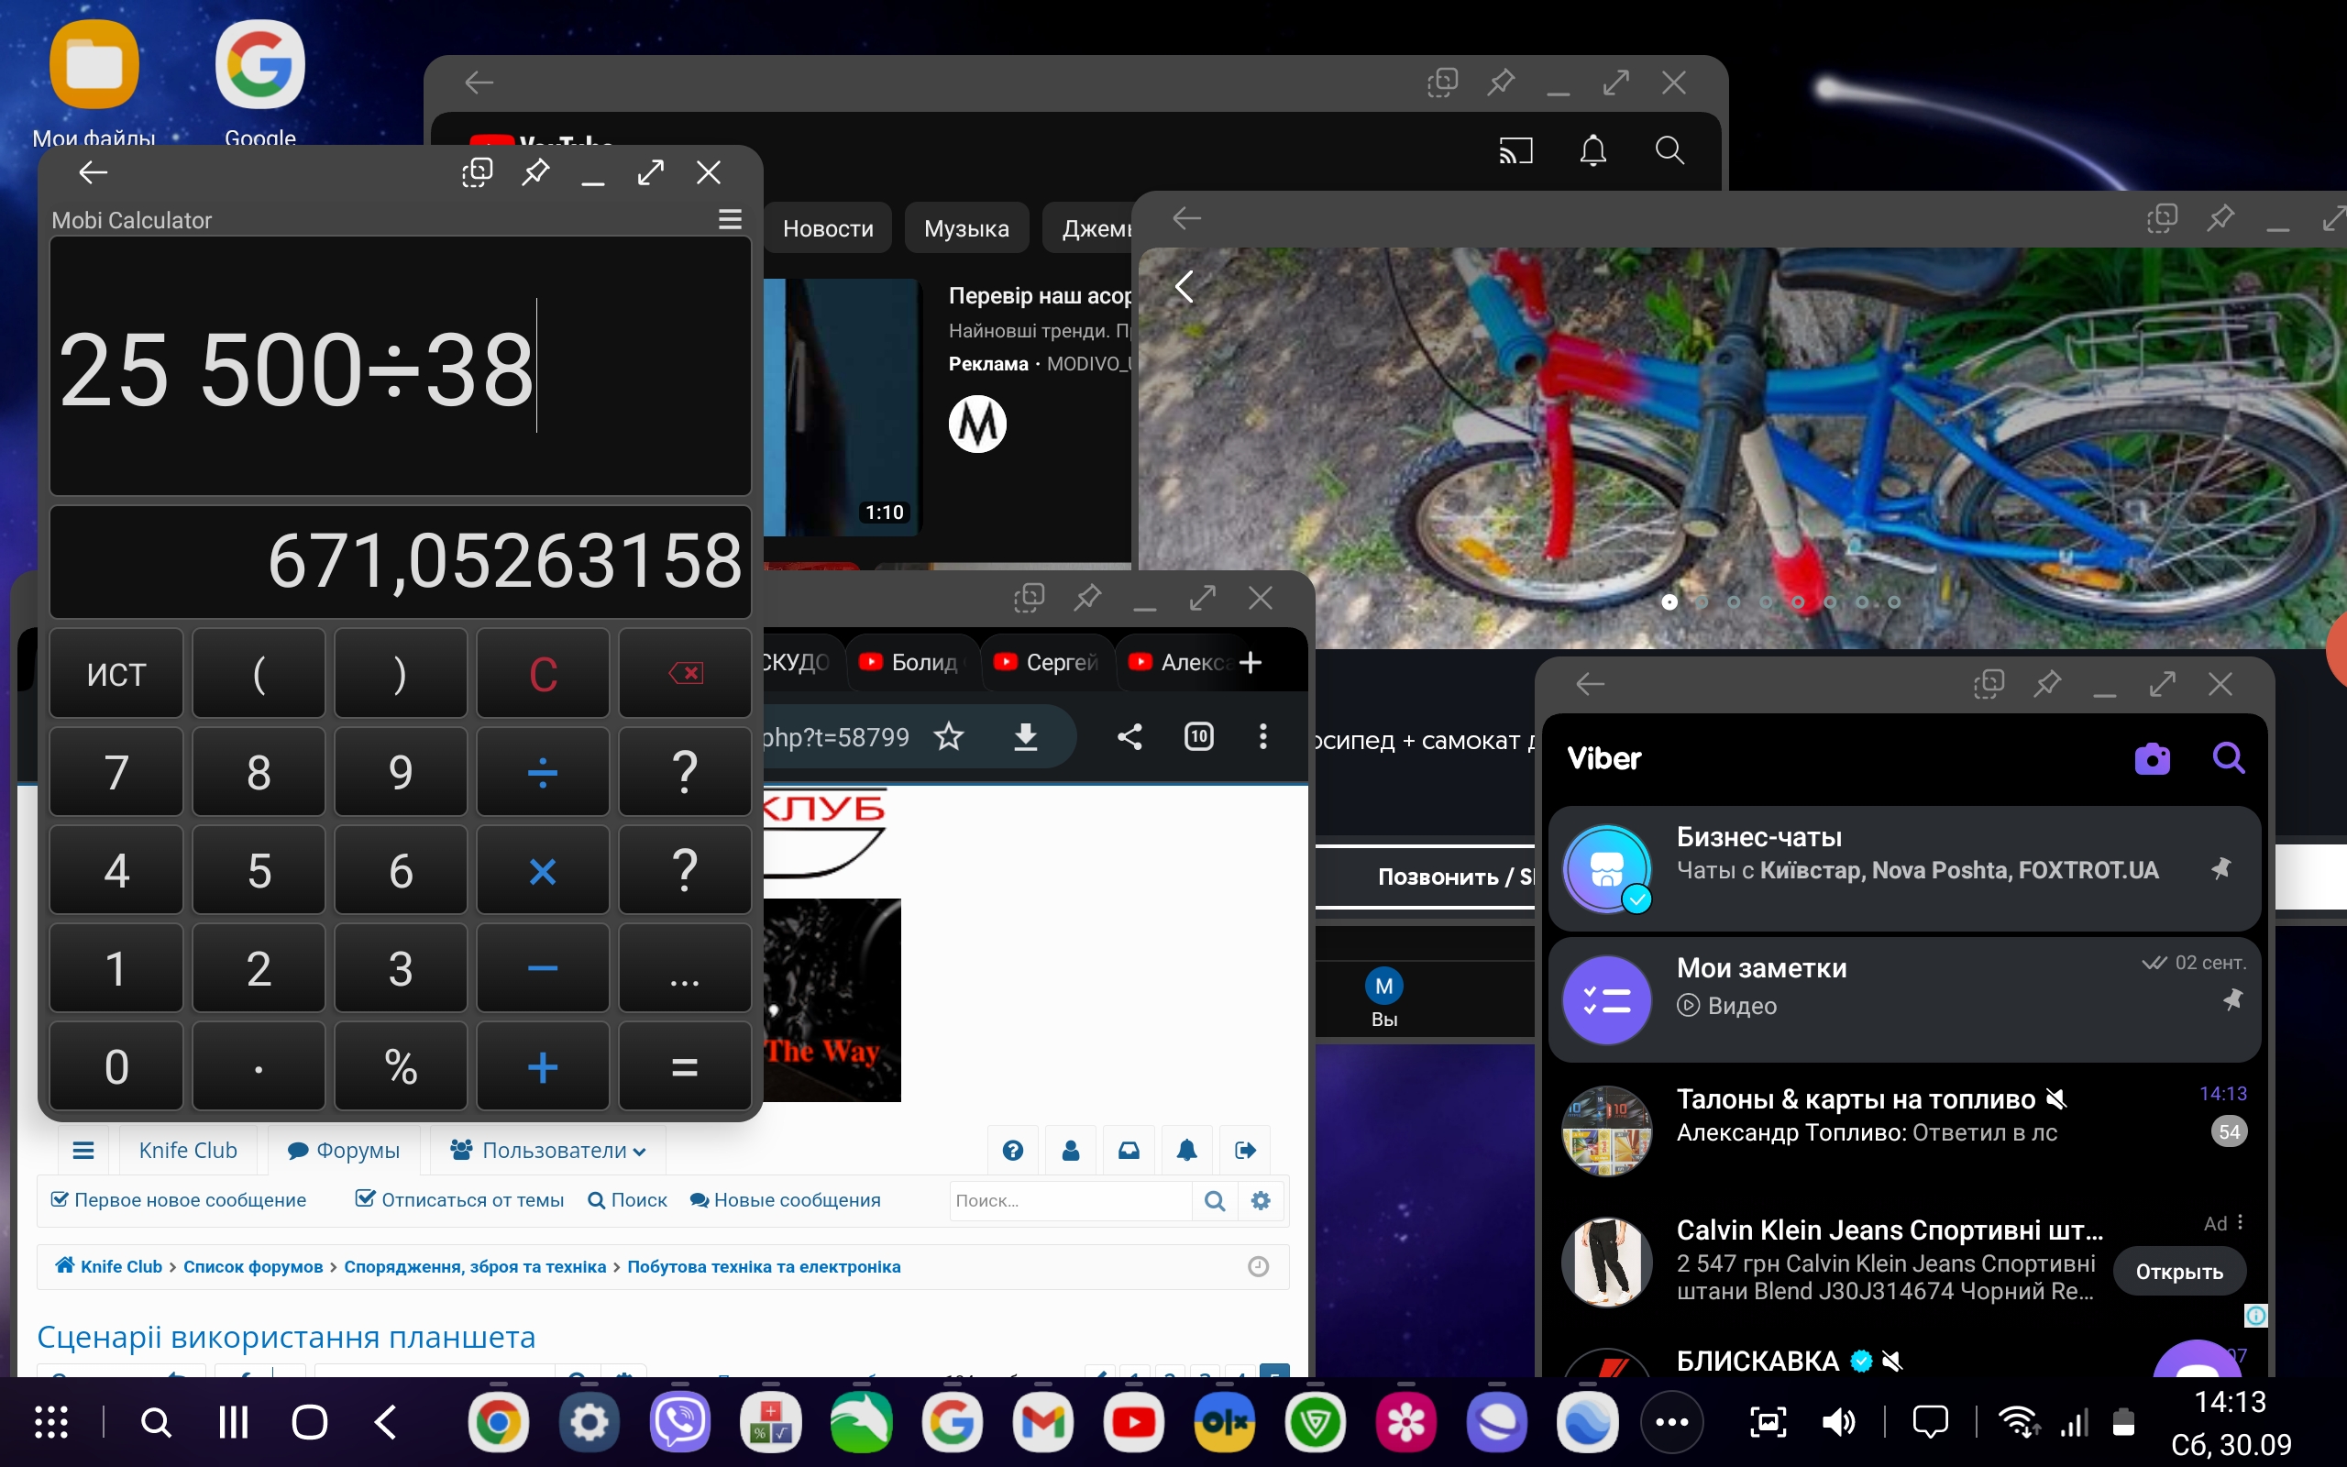
Task: Open the browser three-dot menu
Action: click(x=1262, y=736)
